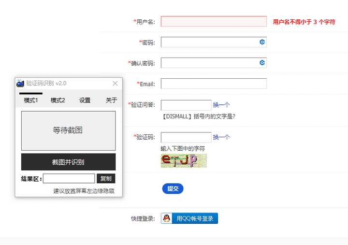Focus the 用户名 input field
This screenshot has height=245, width=348.
214,21
